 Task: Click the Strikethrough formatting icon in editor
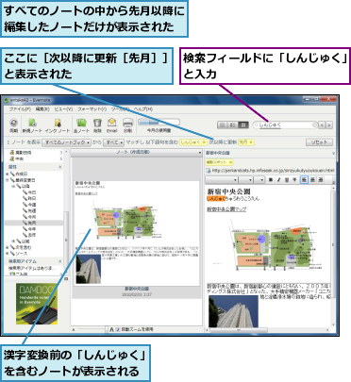coord(294,180)
